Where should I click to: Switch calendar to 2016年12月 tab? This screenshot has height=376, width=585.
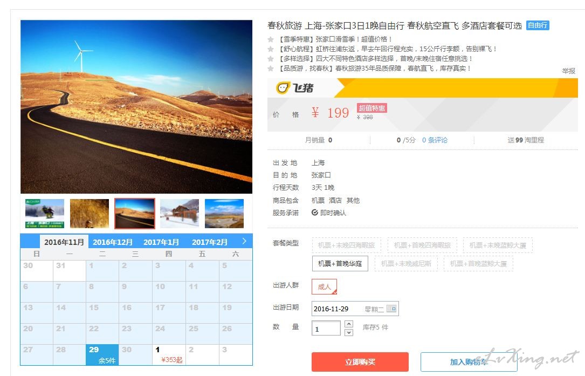coord(113,242)
